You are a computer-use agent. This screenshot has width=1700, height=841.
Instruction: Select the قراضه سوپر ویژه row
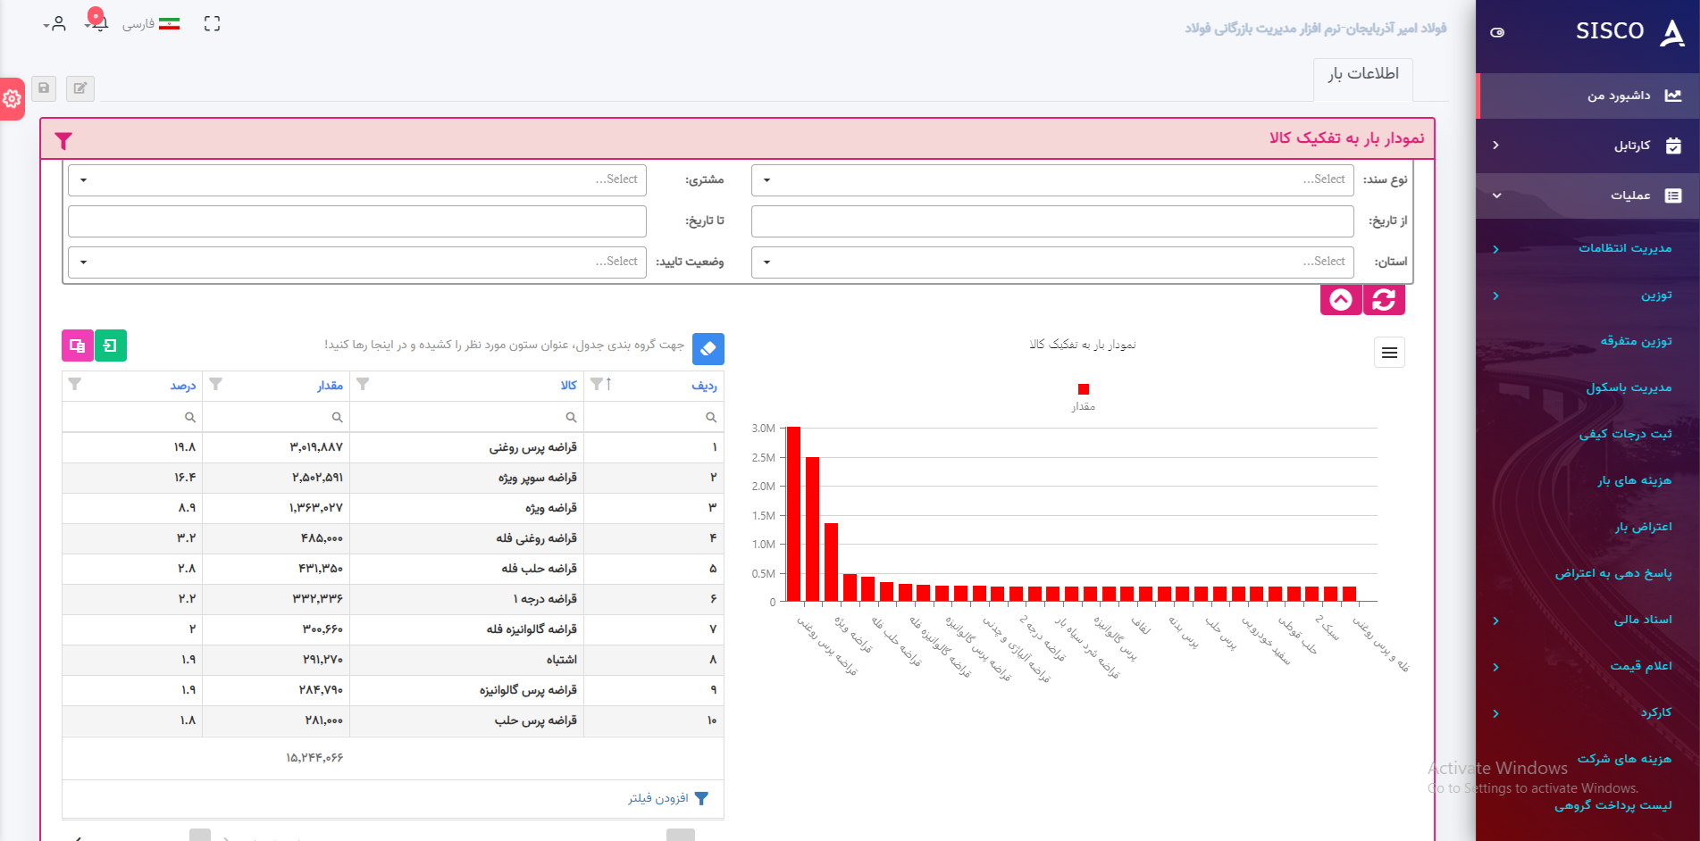(x=393, y=478)
